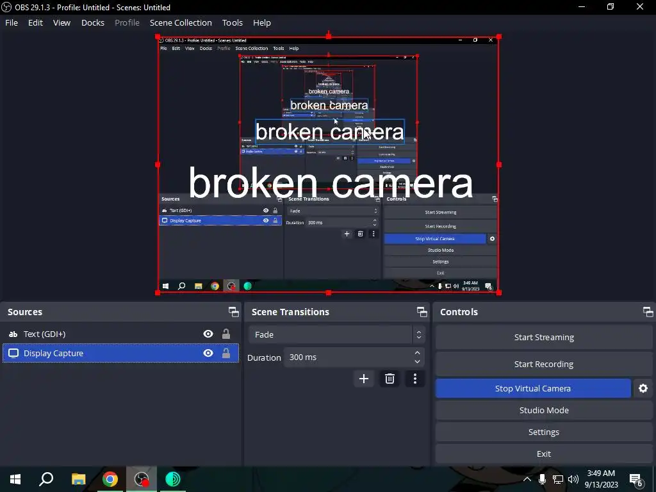Screen dimensions: 656x492
Task: Add a new scene transition
Action: coord(364,379)
